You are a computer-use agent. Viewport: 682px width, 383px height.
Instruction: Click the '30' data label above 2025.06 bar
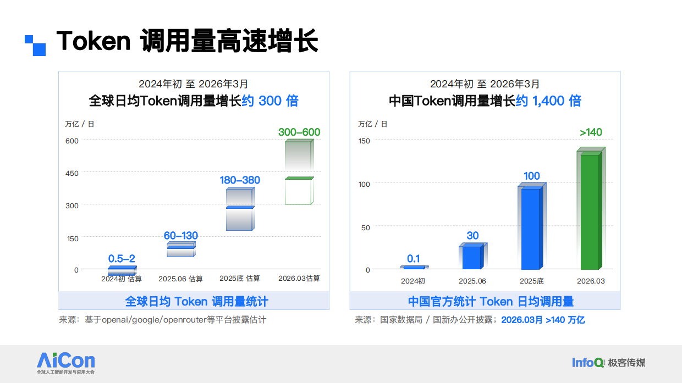tap(472, 236)
